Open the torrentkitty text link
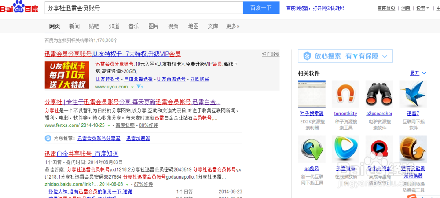The height and width of the screenshot is (198, 440). [345, 114]
